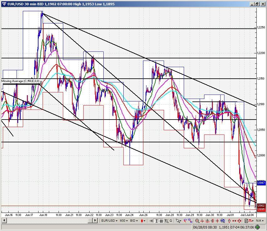Open the M30 timeframe dropdown
Image resolution: width=267 pixels, height=231 pixels.
123,221
